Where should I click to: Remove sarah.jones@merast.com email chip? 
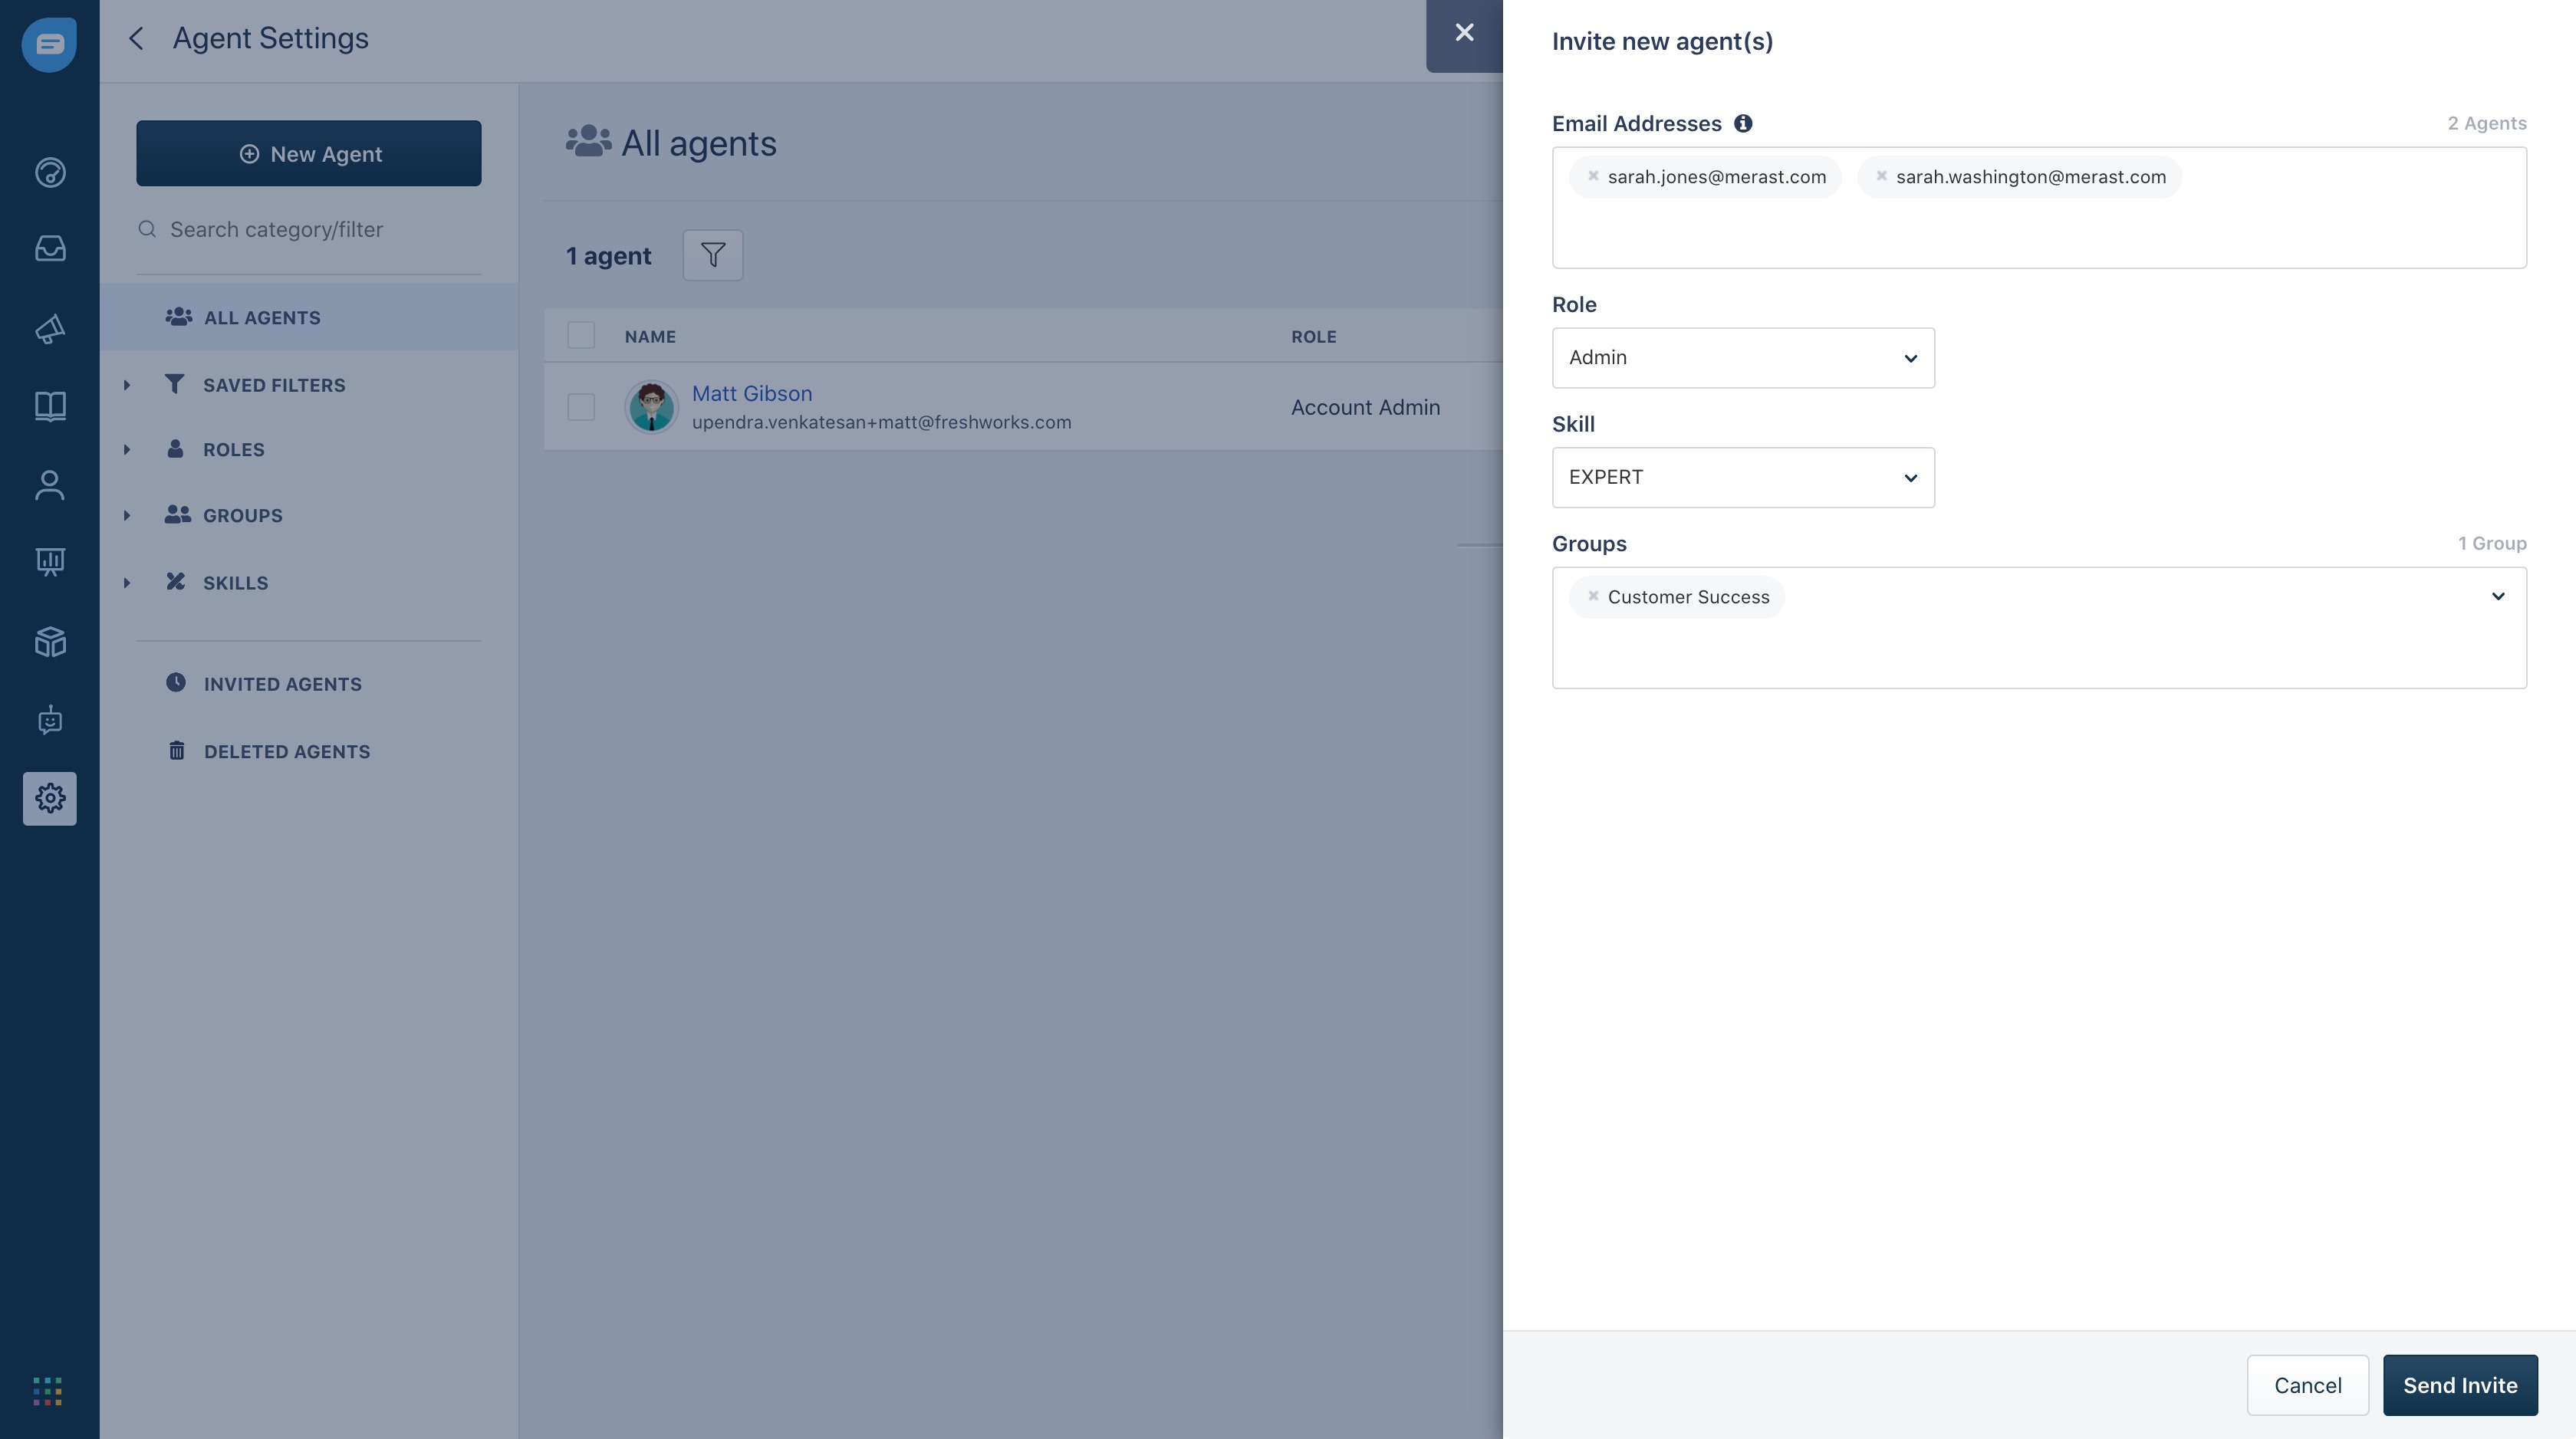click(1593, 176)
